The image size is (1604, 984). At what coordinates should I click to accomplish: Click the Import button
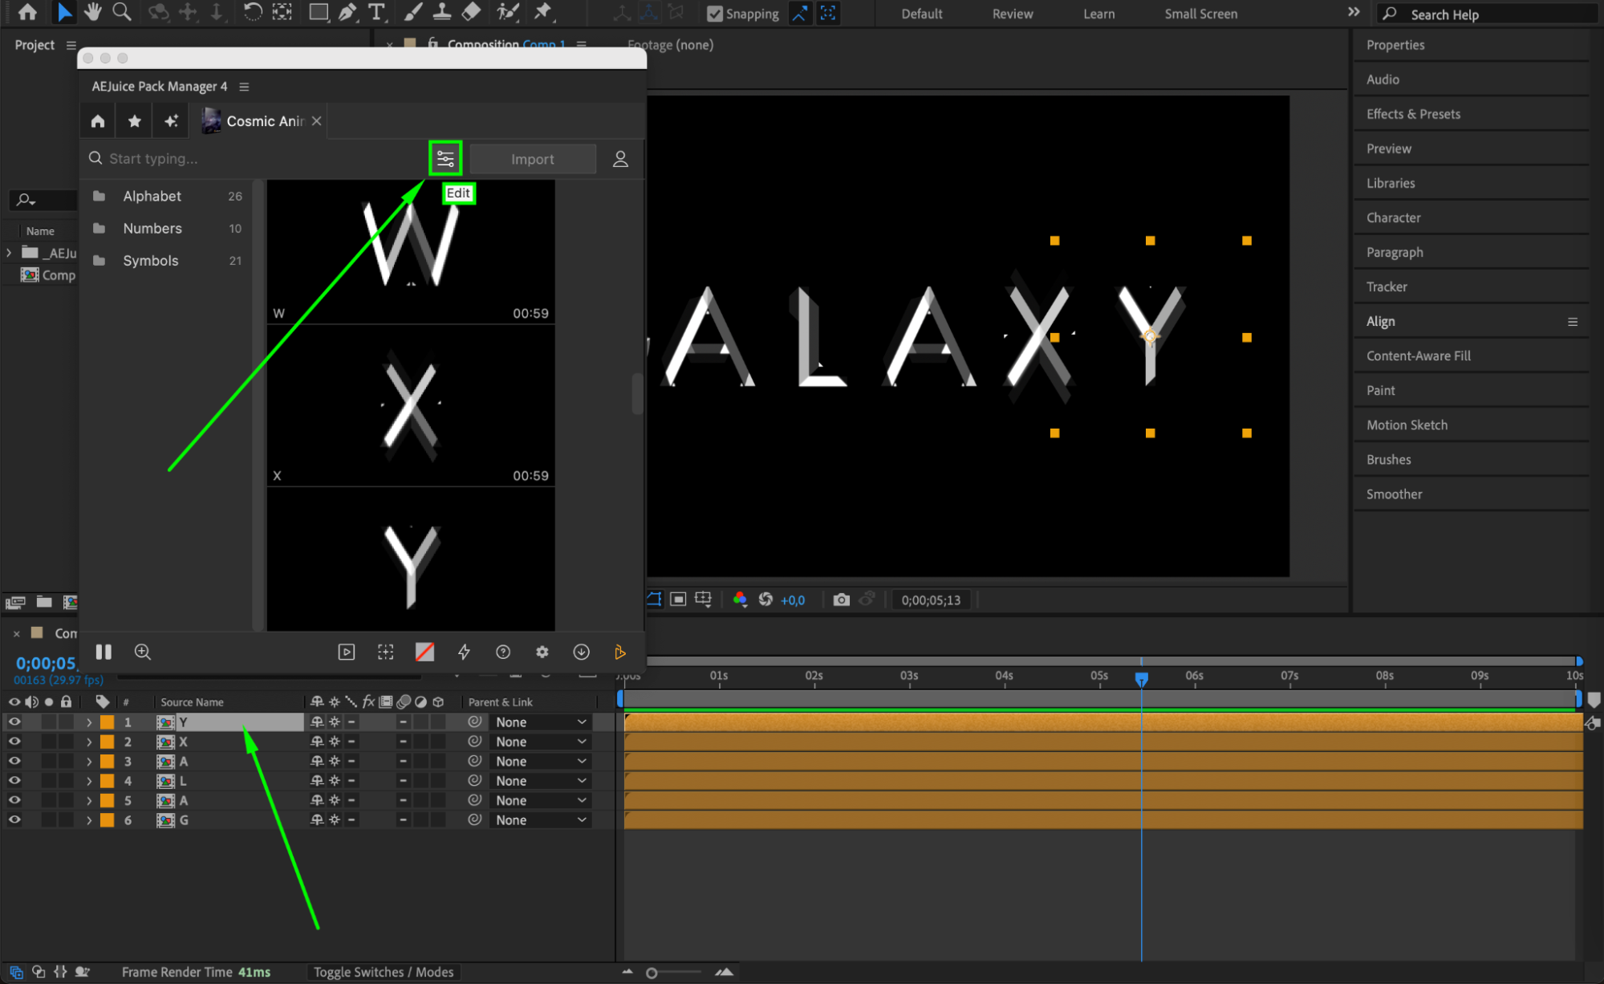[x=532, y=159]
